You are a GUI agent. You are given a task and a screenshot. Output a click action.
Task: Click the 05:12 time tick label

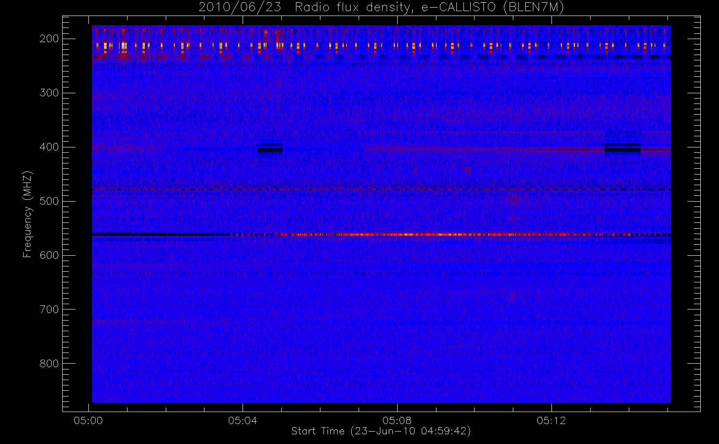(x=551, y=420)
